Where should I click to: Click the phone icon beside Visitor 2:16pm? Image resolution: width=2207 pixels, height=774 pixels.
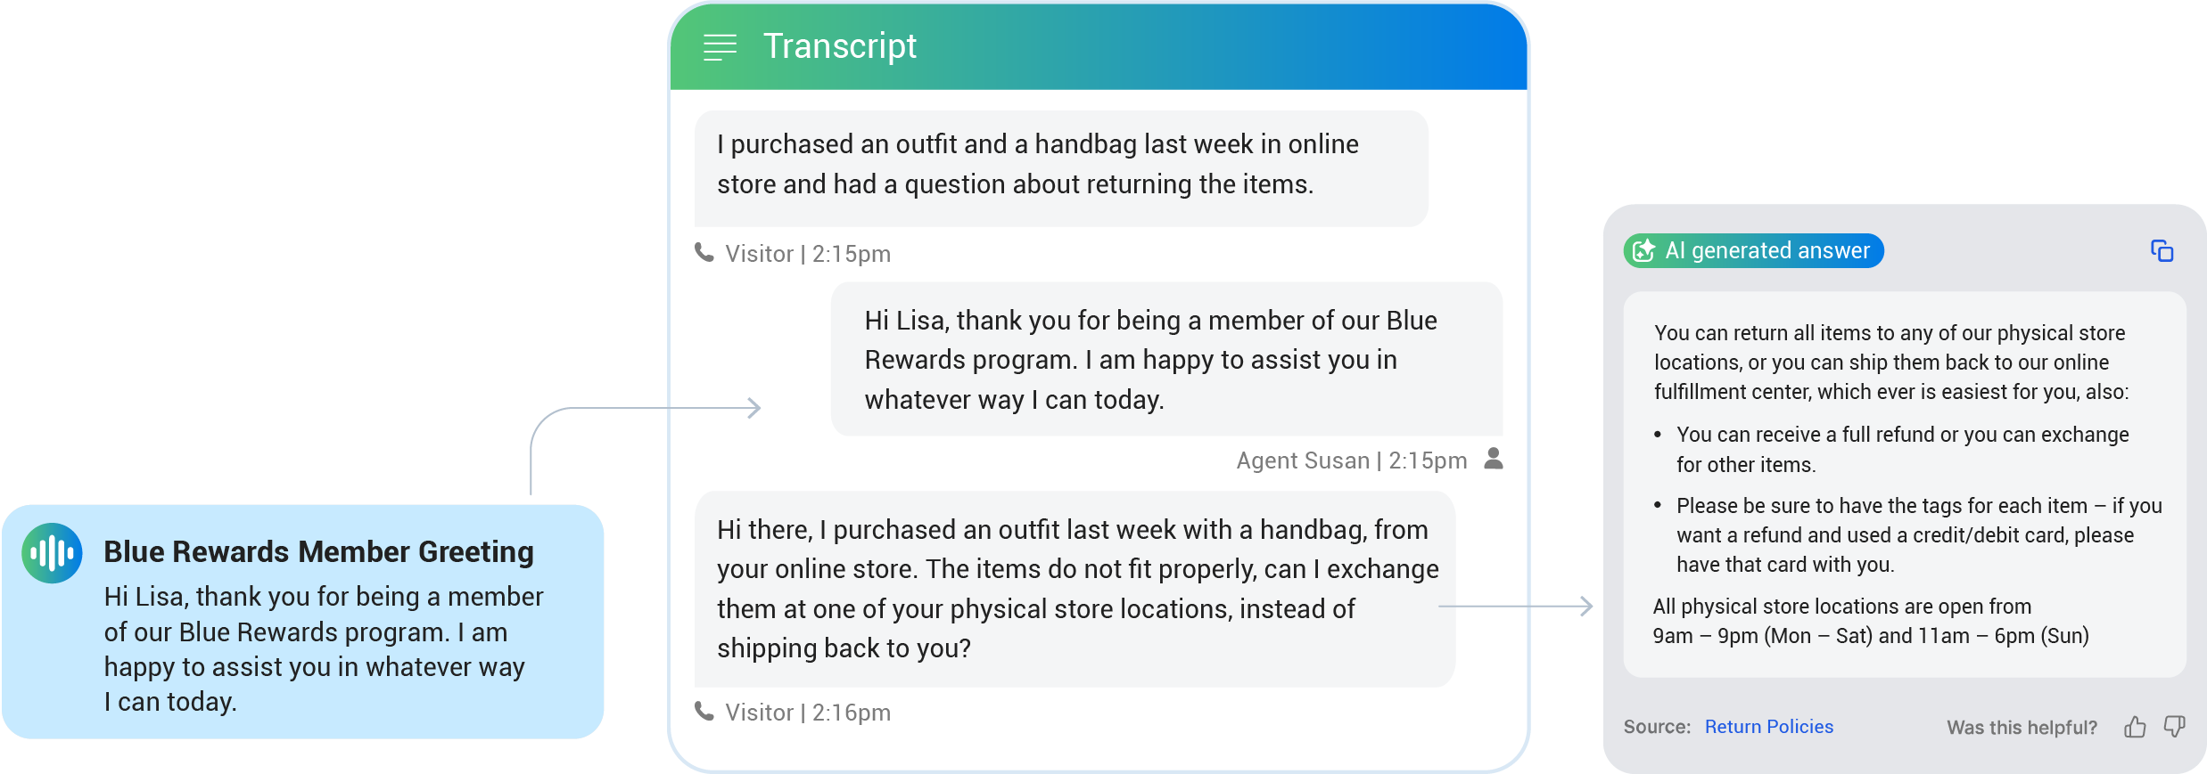(x=704, y=712)
